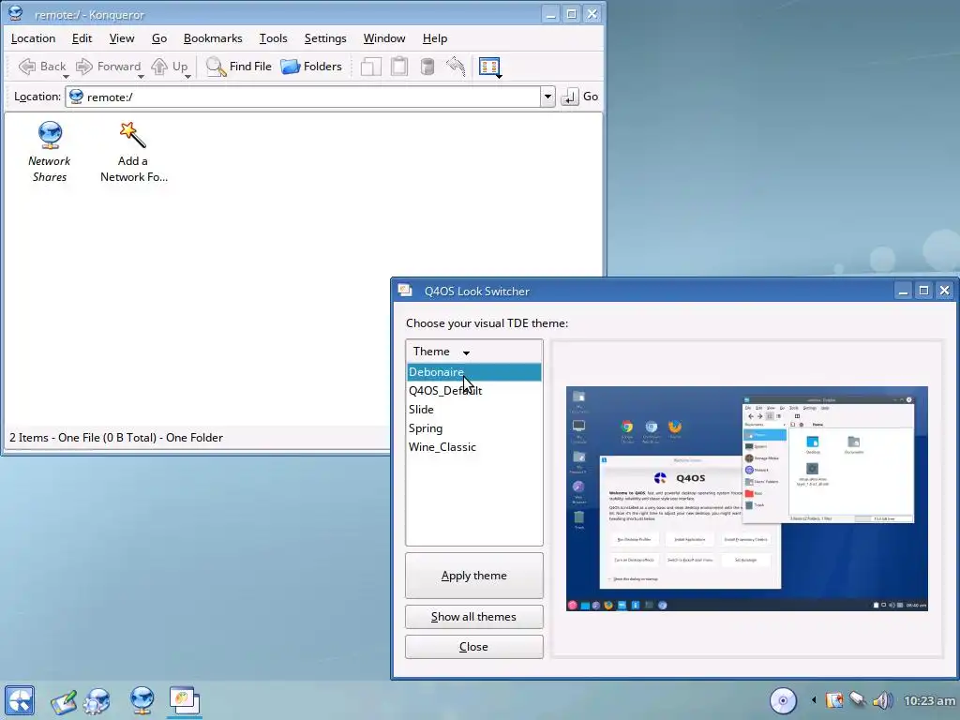The width and height of the screenshot is (960, 720).
Task: Click the Undo arrow icon in Konqueror toolbar
Action: coord(456,67)
